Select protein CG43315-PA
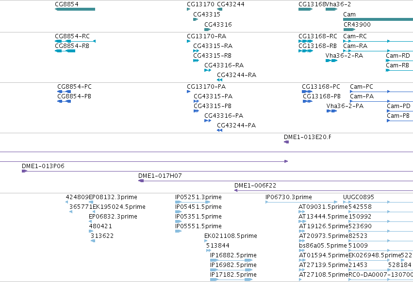 pyautogui.click(x=213, y=96)
